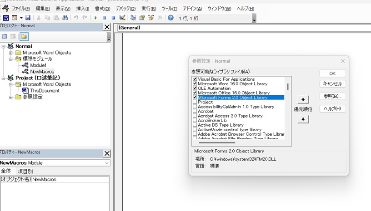Uncheck Microsoft Word 16.0 Object Library
The image size is (371, 211).
(195, 83)
